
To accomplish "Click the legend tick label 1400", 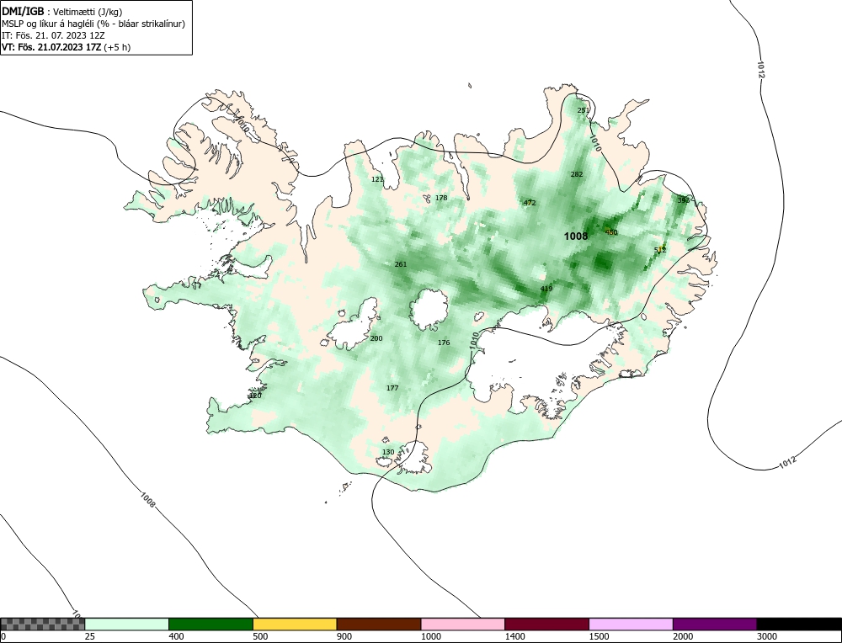I will 514,636.
